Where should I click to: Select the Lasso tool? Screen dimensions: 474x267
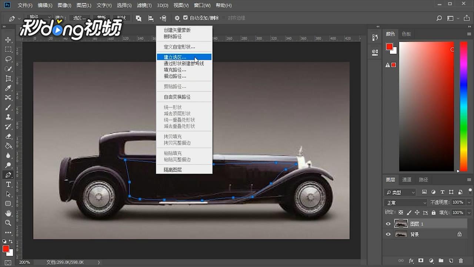pos(8,59)
